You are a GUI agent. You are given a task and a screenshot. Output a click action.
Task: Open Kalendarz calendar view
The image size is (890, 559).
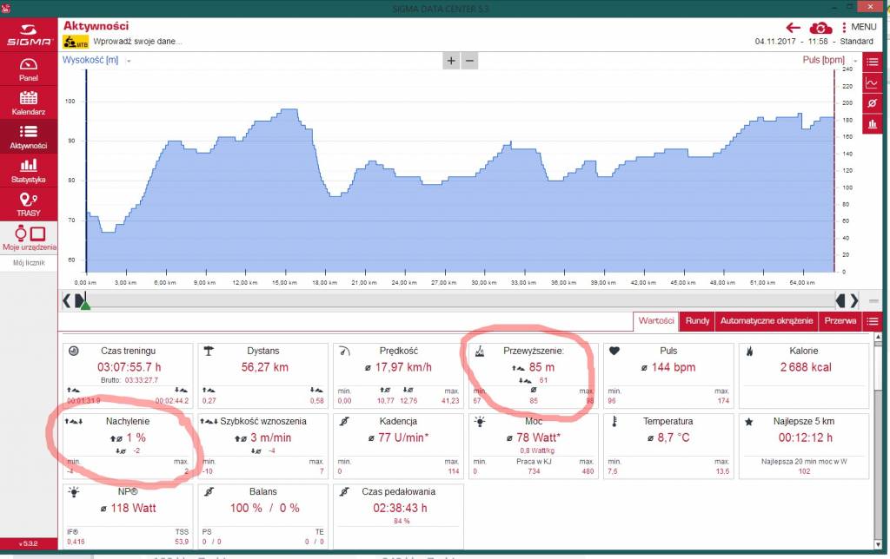click(x=29, y=102)
